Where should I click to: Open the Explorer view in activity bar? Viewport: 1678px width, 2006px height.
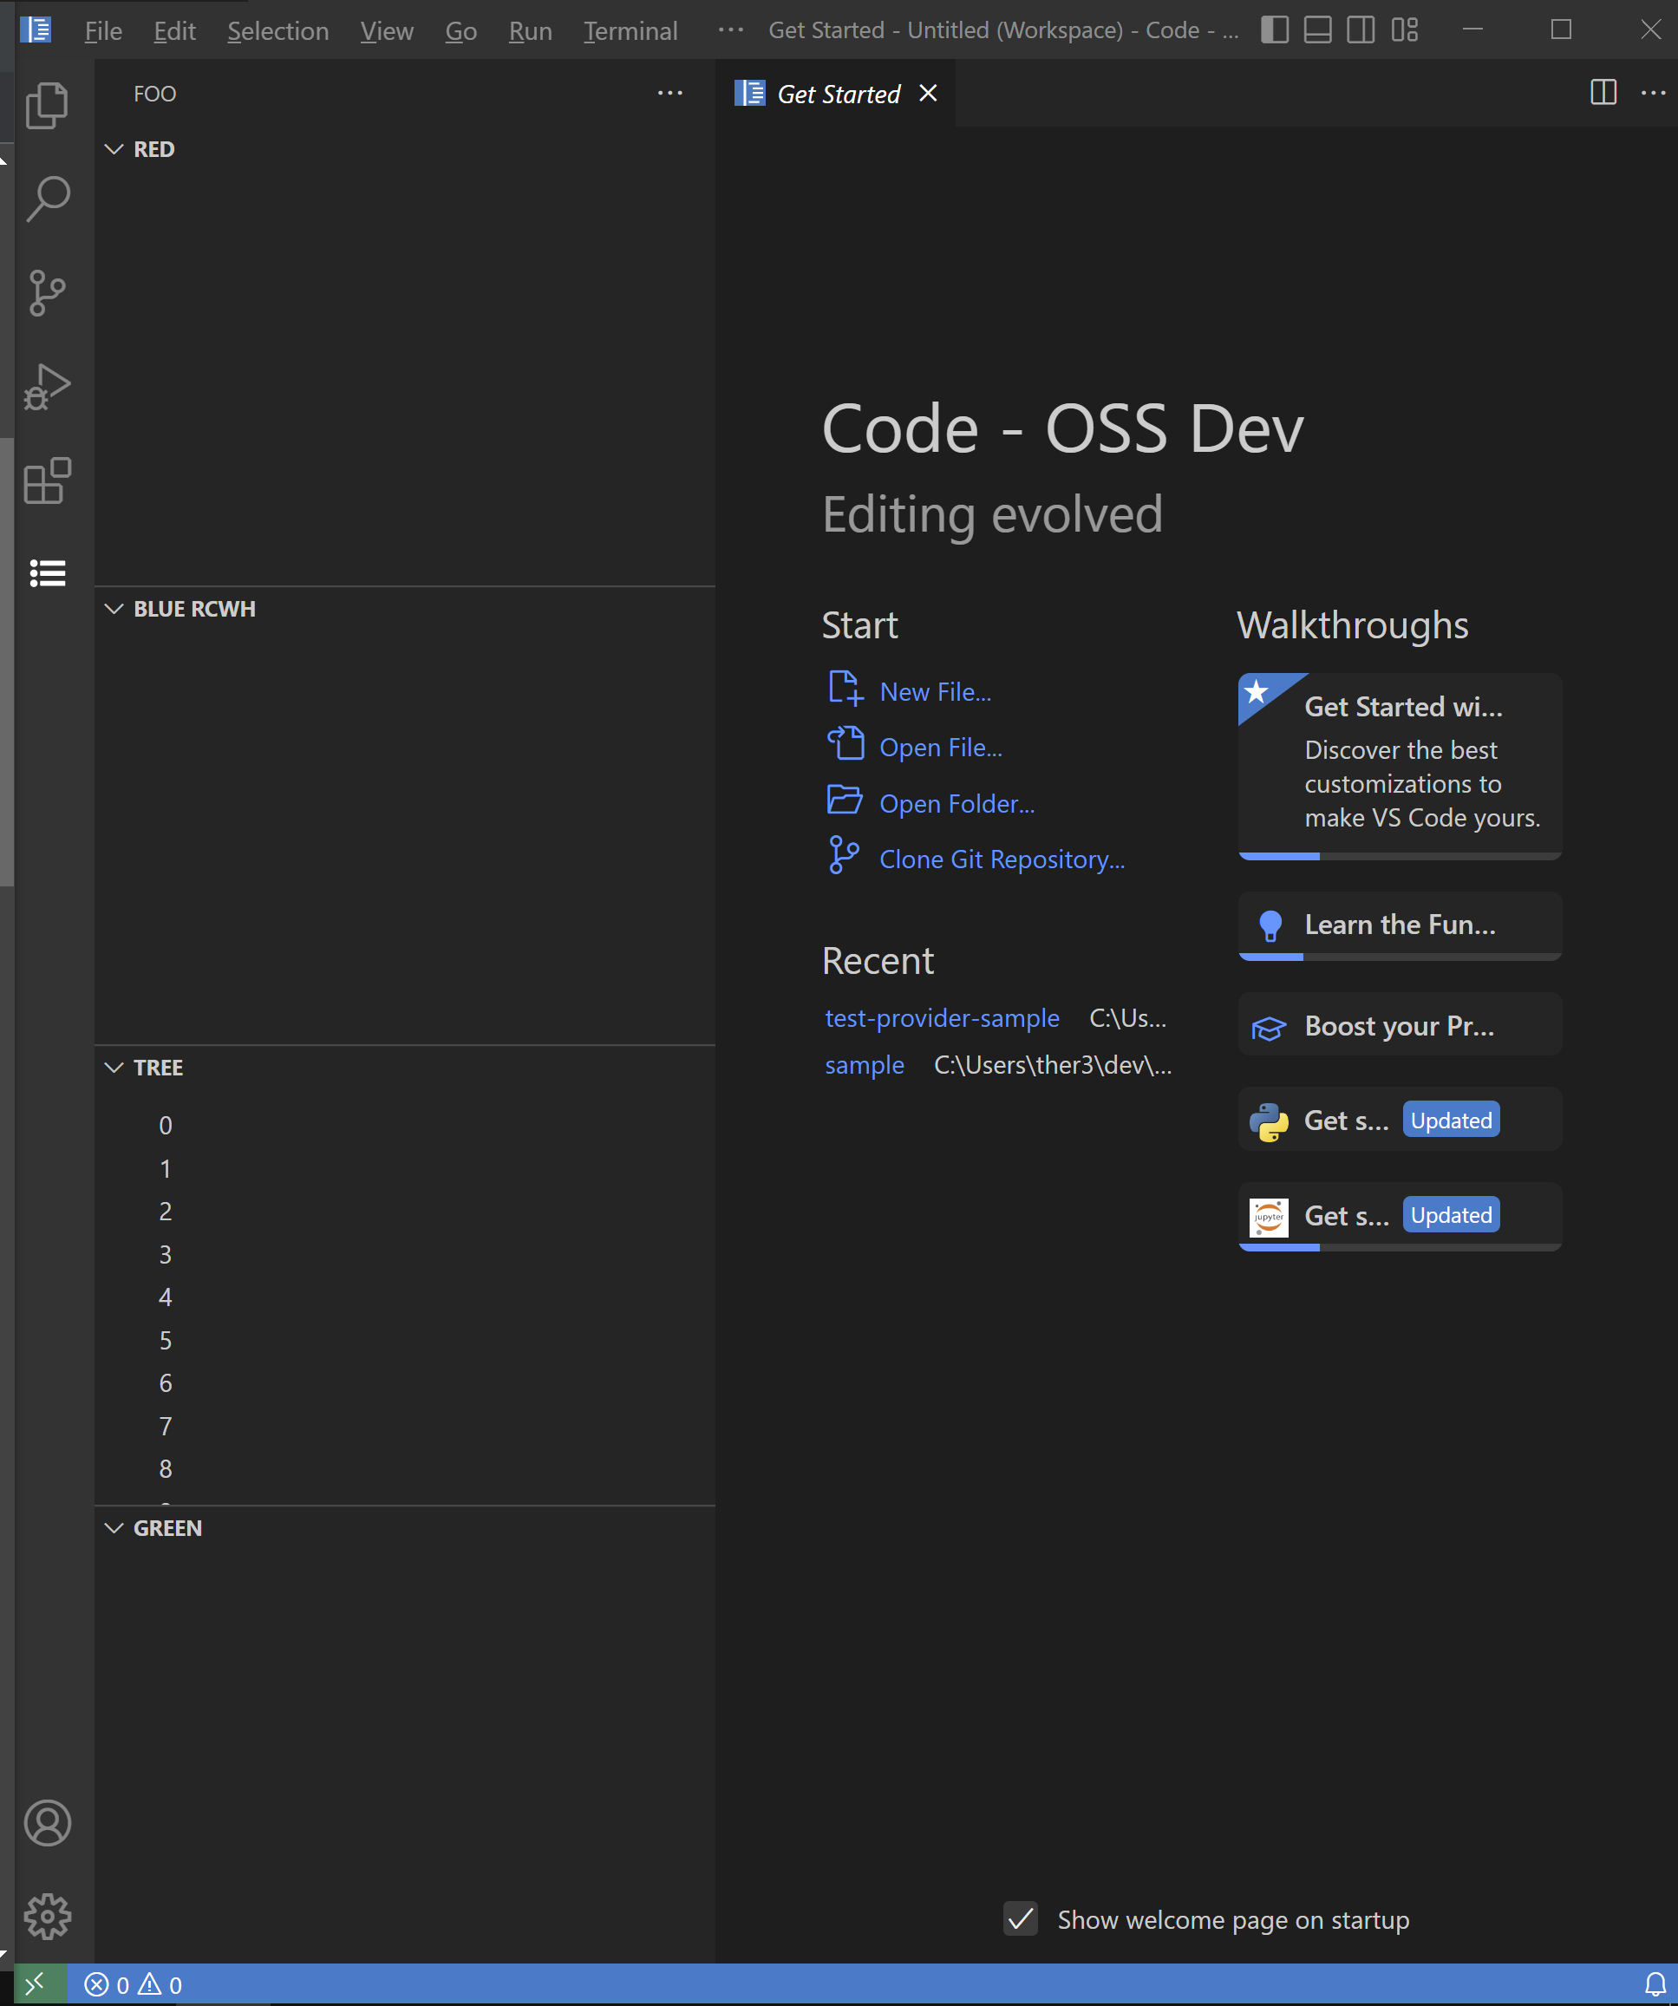[x=47, y=105]
